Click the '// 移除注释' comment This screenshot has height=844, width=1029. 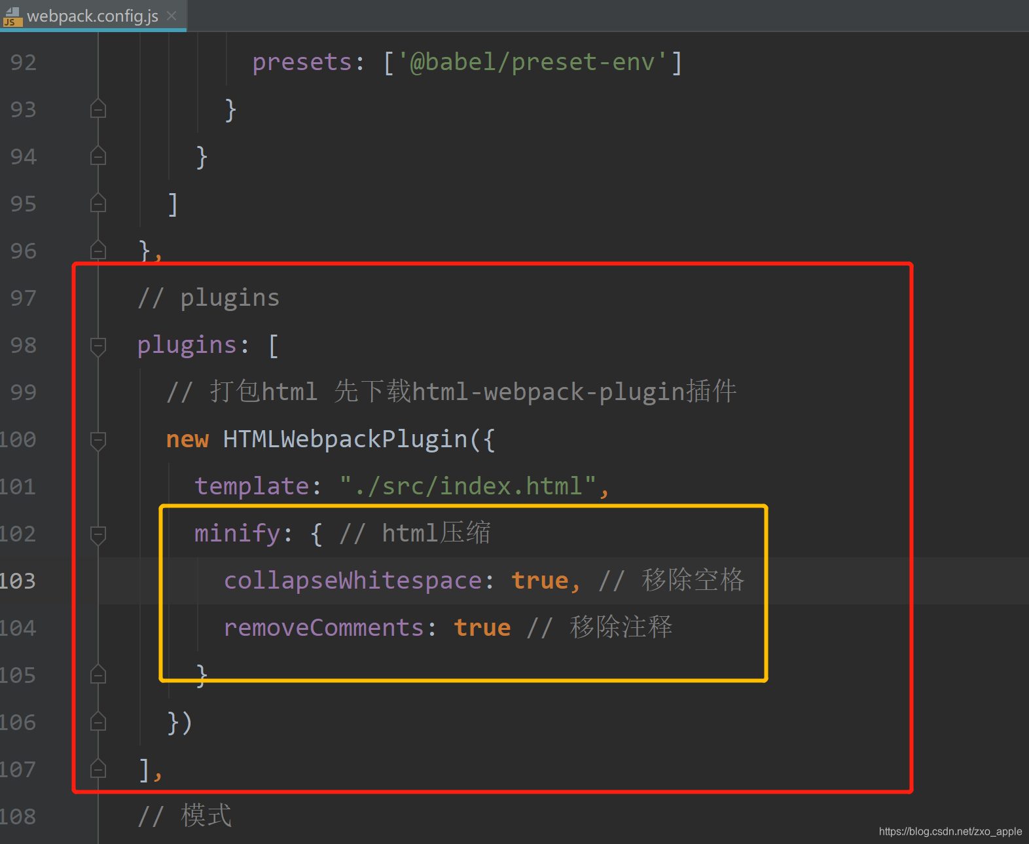(600, 628)
